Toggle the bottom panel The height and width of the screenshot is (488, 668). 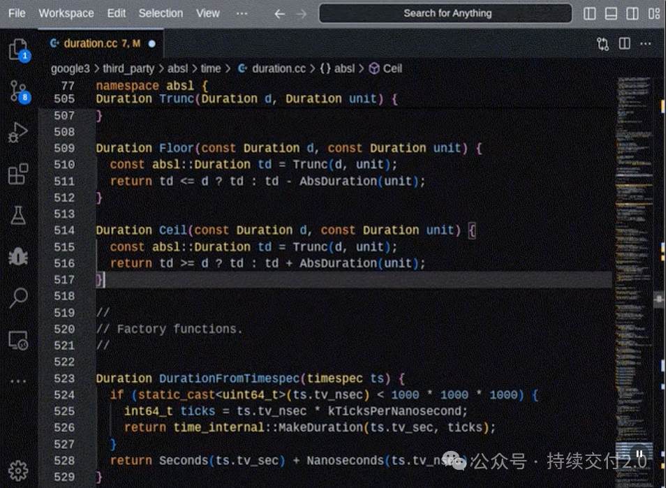[x=611, y=14]
